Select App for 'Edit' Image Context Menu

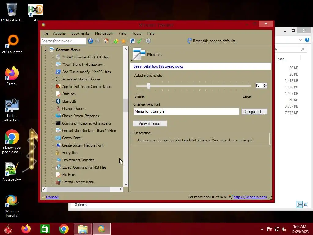87,87
